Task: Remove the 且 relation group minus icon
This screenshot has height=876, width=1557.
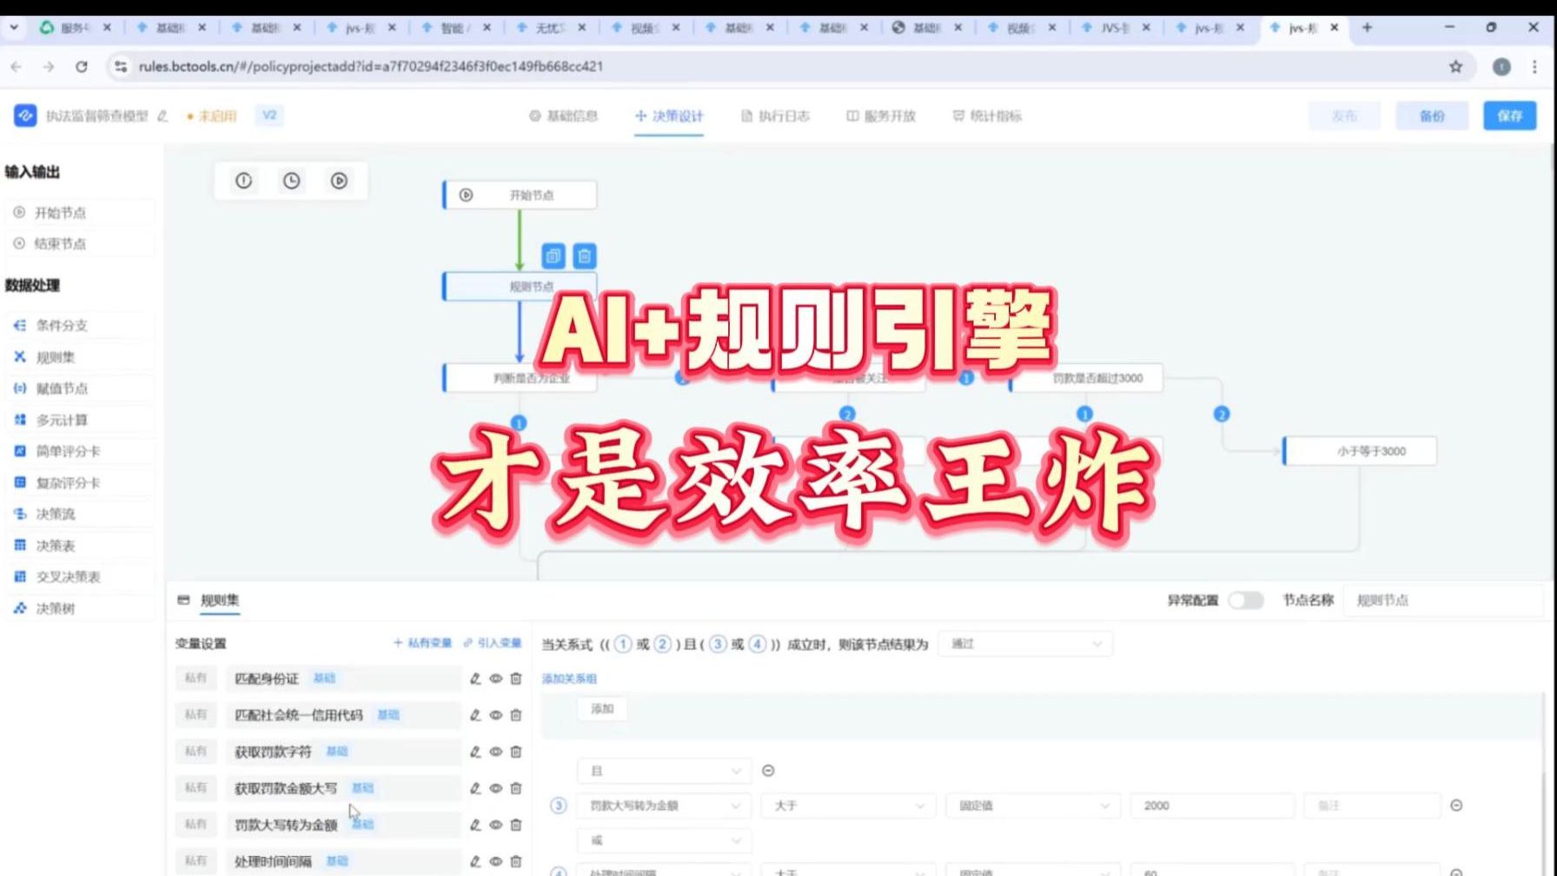Action: point(768,771)
